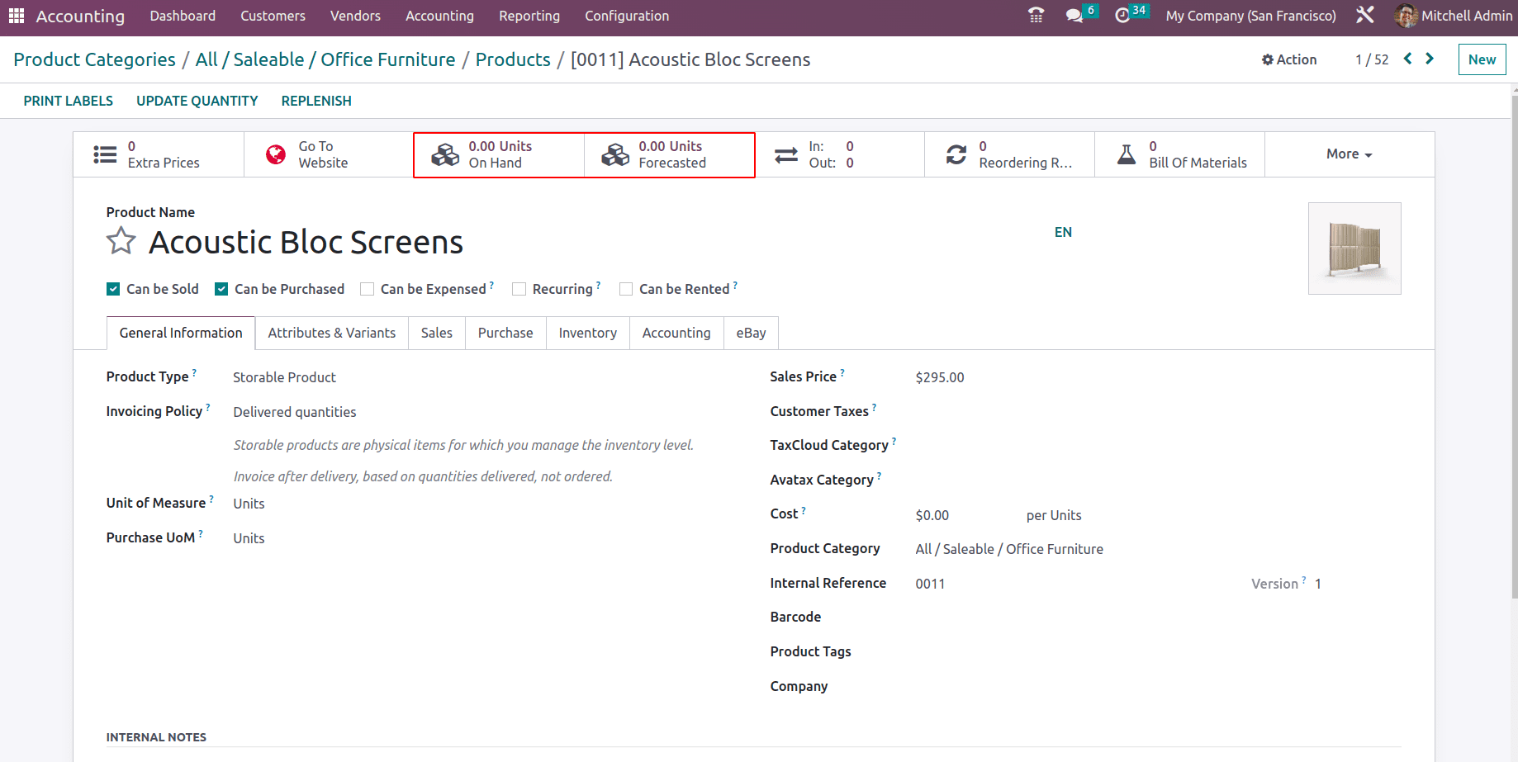Open the chat messages icon
Screen dimensions: 1518x762
pos(1074,16)
